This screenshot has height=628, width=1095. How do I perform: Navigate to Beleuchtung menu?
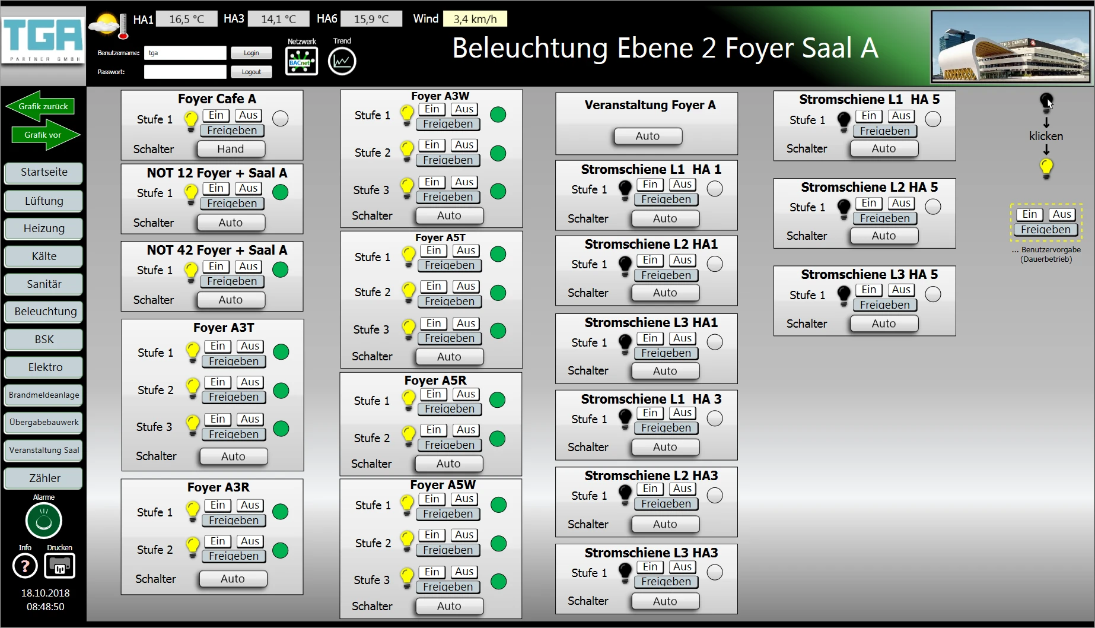(44, 312)
